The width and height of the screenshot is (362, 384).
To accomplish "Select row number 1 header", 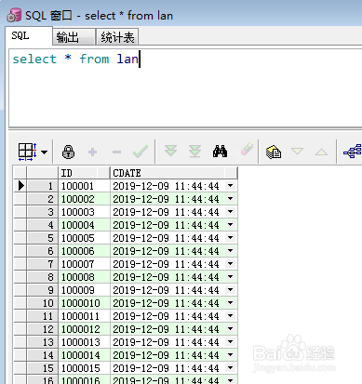I will (42, 186).
